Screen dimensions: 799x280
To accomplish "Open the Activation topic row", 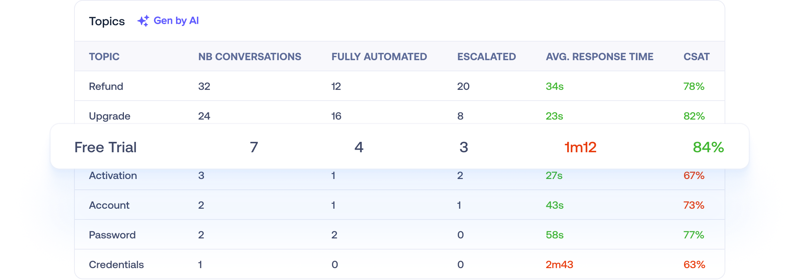I will pyautogui.click(x=113, y=176).
